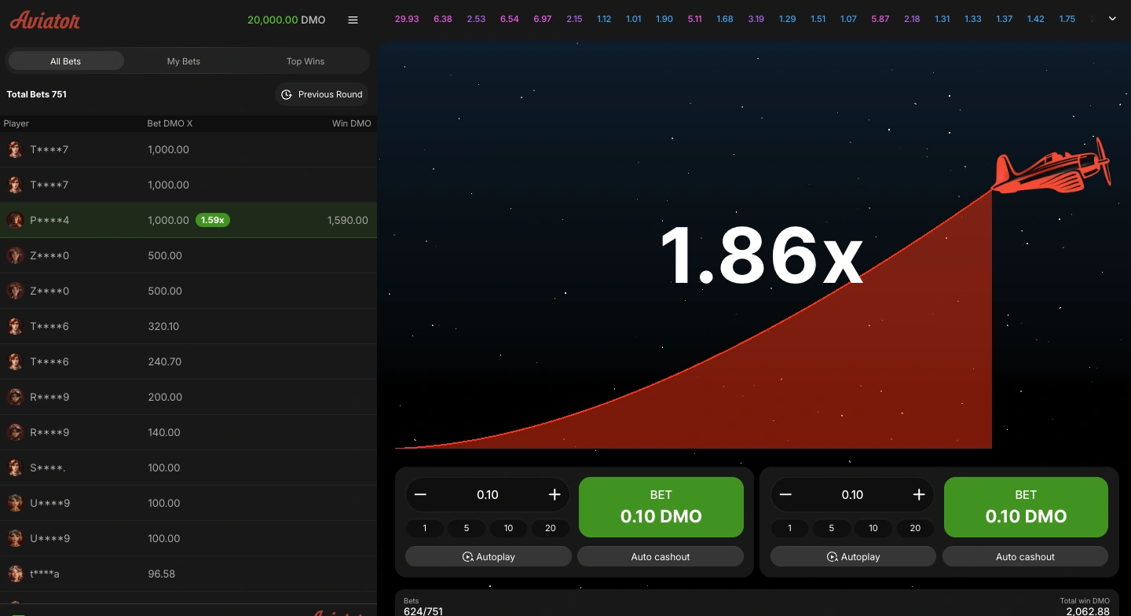Click the 20,000.00 DMO balance
1131x616 pixels.
tap(286, 20)
